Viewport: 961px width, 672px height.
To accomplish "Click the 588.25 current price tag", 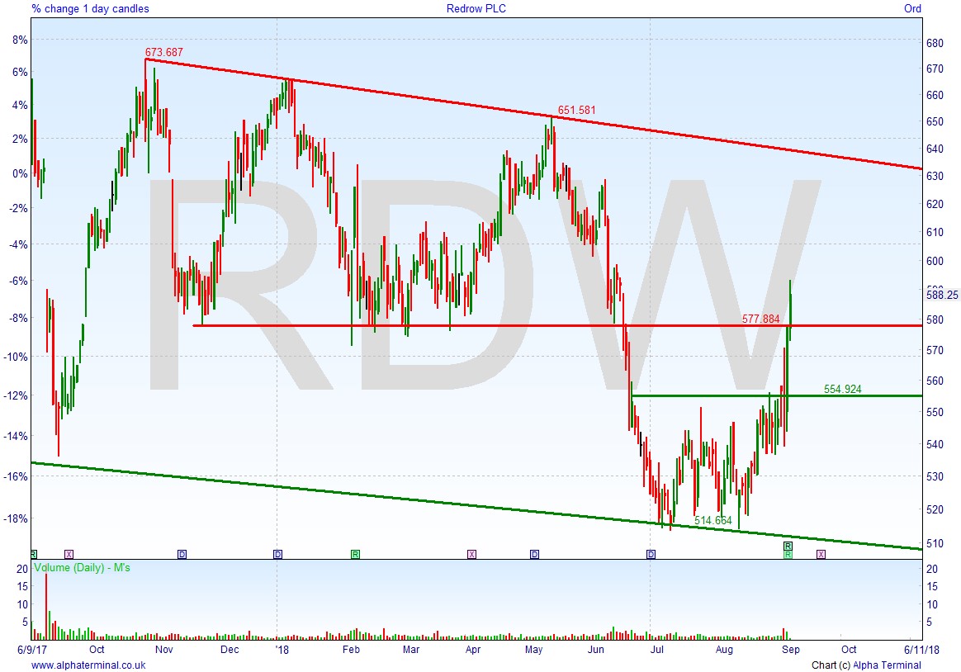I will click(x=942, y=296).
